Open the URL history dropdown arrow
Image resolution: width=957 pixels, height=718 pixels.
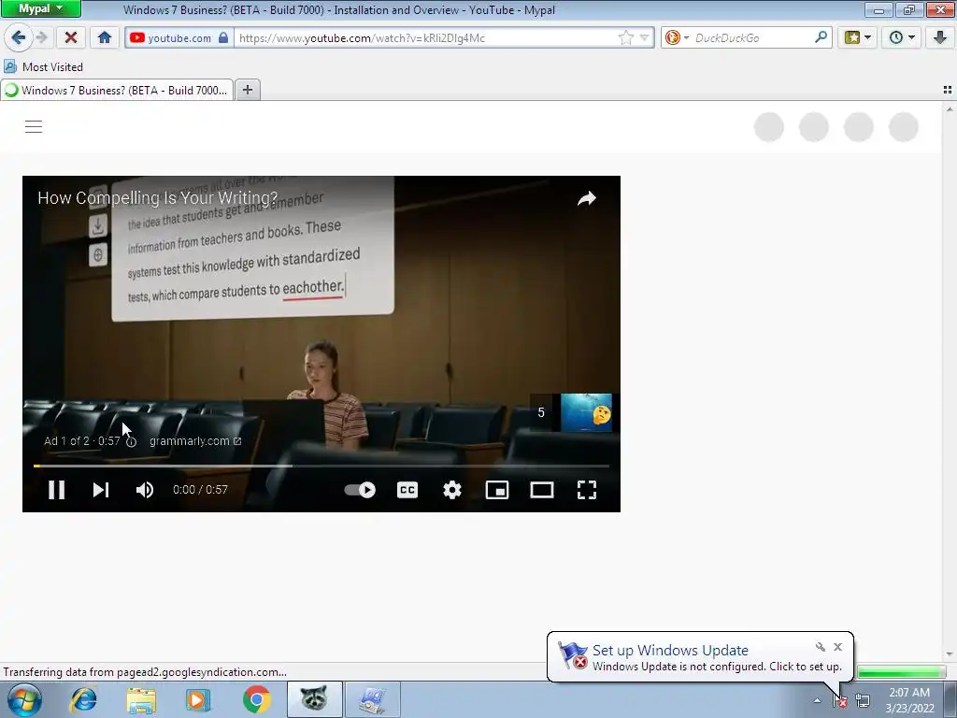(x=644, y=37)
